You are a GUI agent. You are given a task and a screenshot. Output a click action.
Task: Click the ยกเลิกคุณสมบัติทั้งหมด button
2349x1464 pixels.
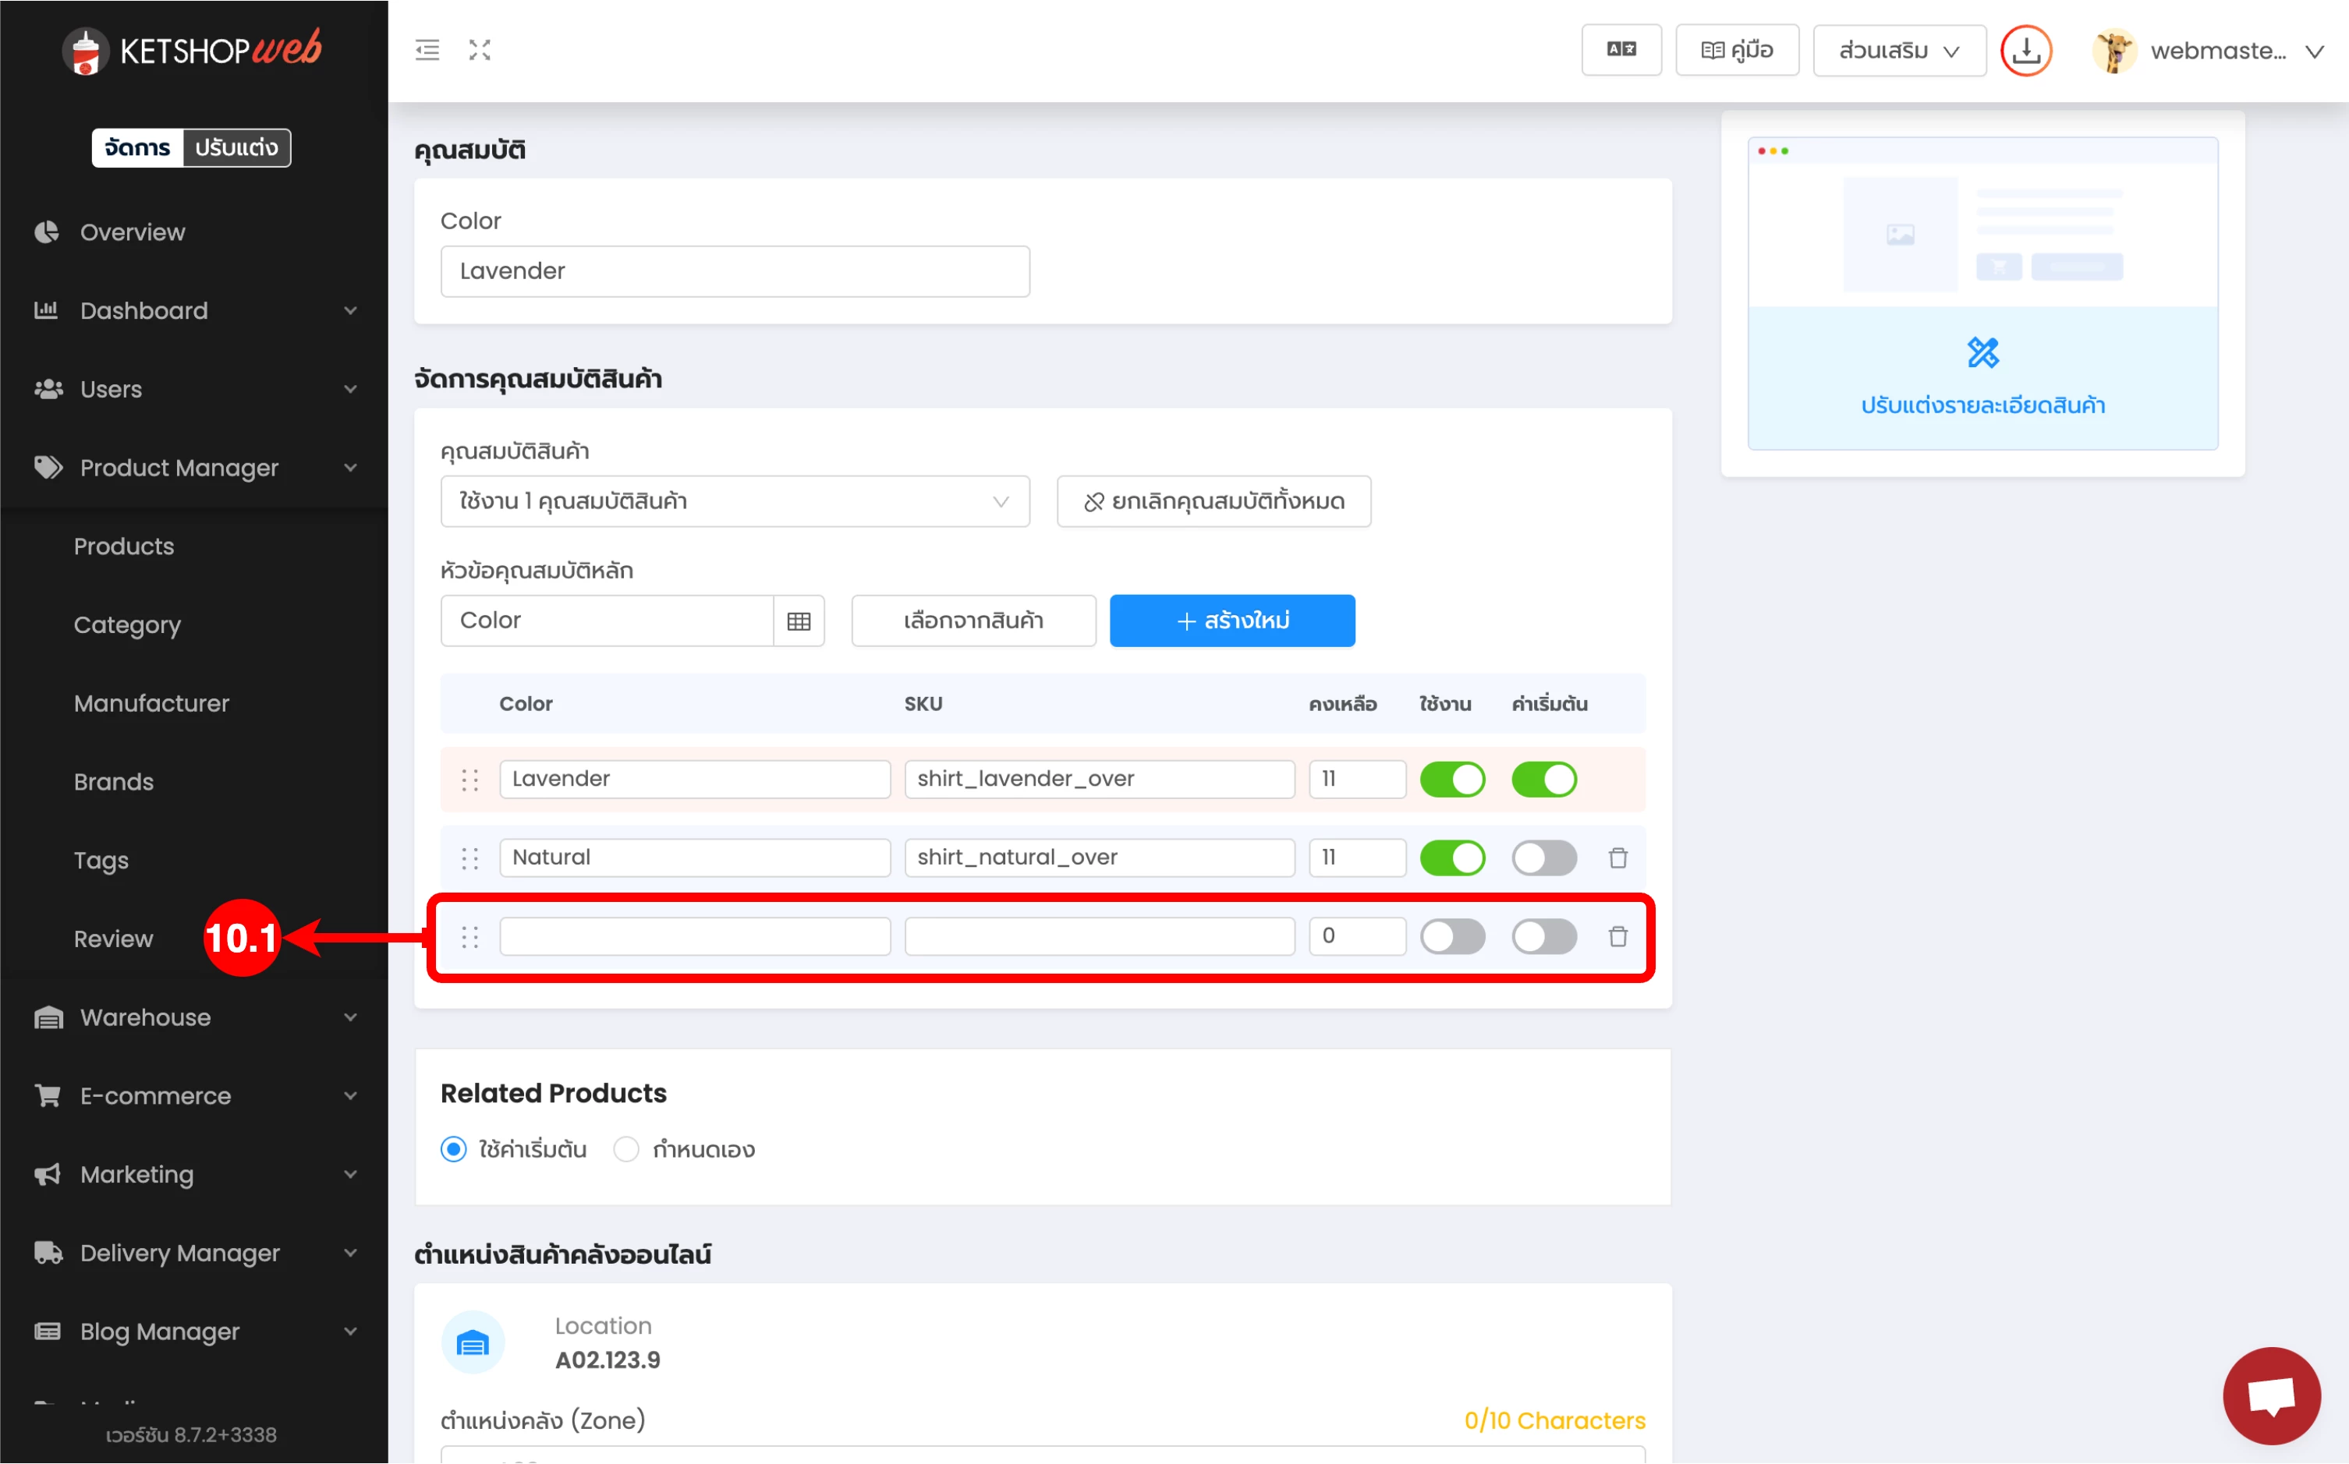pos(1213,501)
